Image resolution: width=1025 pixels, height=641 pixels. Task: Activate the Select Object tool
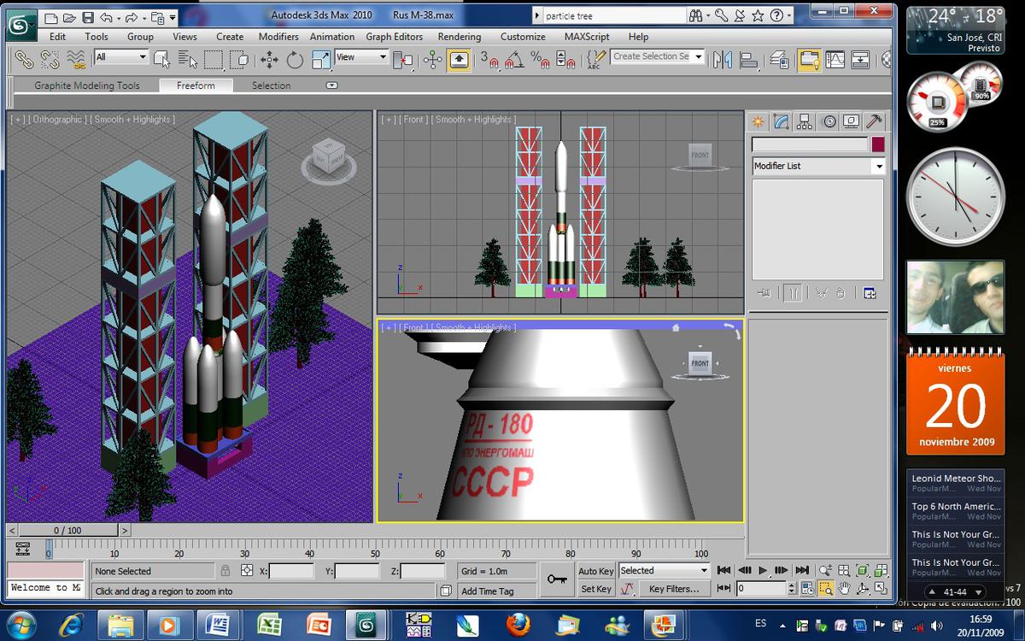tap(161, 59)
